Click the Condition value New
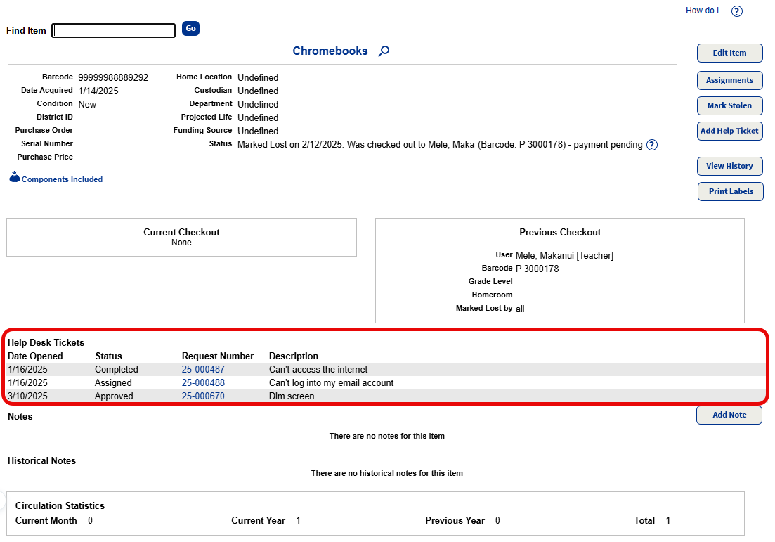The image size is (775, 542). click(88, 104)
